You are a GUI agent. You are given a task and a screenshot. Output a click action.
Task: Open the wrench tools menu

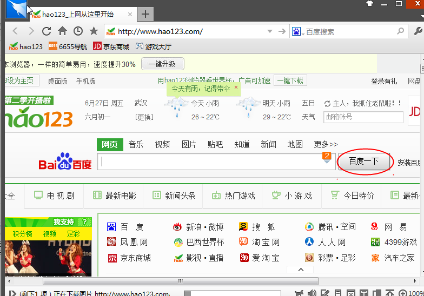[419, 31]
